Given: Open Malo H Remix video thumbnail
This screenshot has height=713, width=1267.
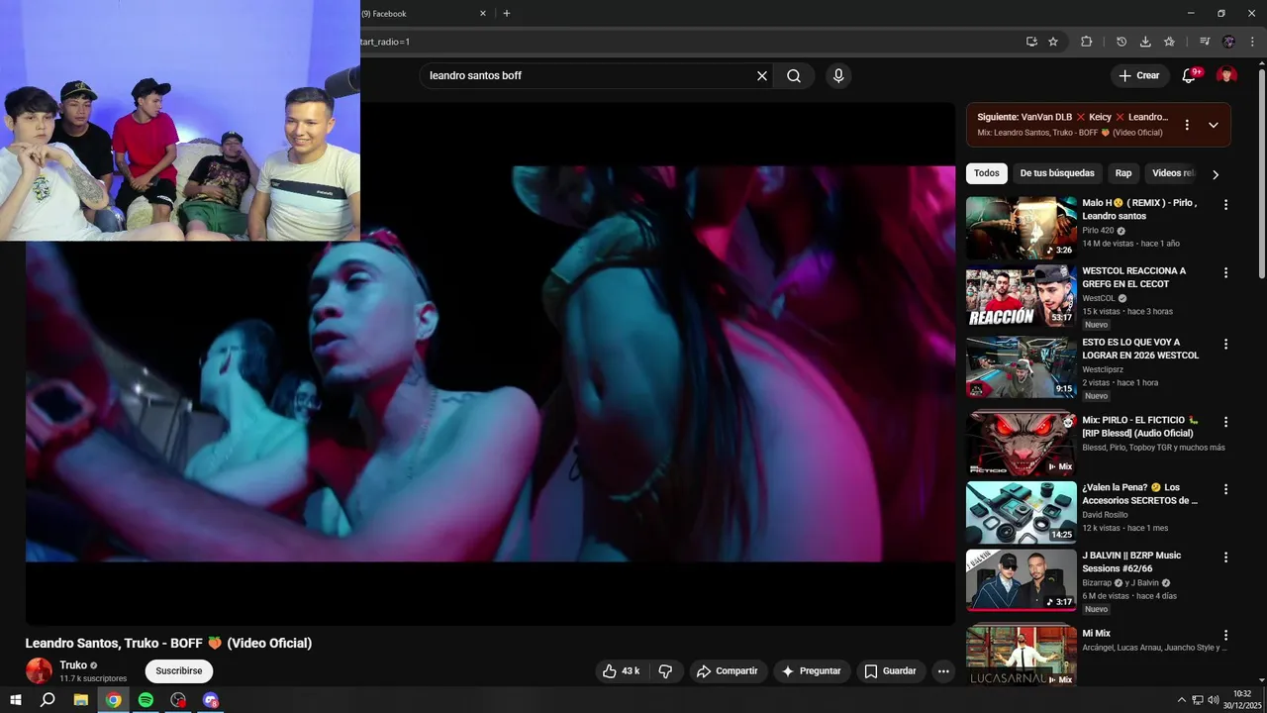Looking at the screenshot, I should 1022,228.
